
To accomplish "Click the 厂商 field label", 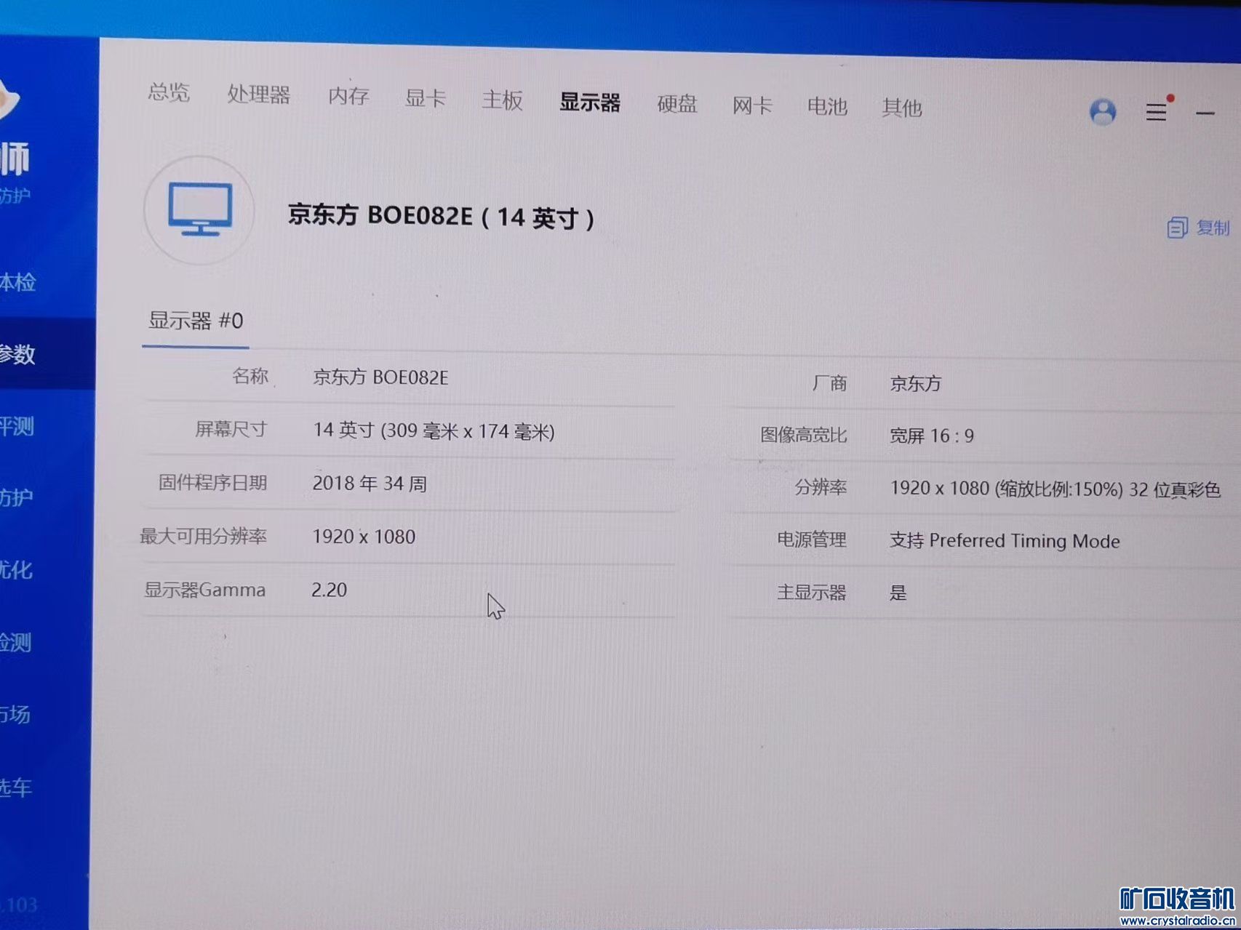I will click(829, 383).
